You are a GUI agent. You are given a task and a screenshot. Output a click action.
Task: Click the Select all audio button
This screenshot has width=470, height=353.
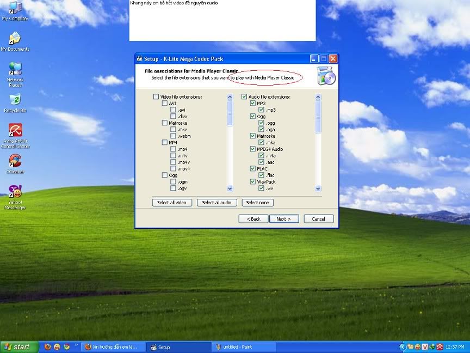(217, 203)
